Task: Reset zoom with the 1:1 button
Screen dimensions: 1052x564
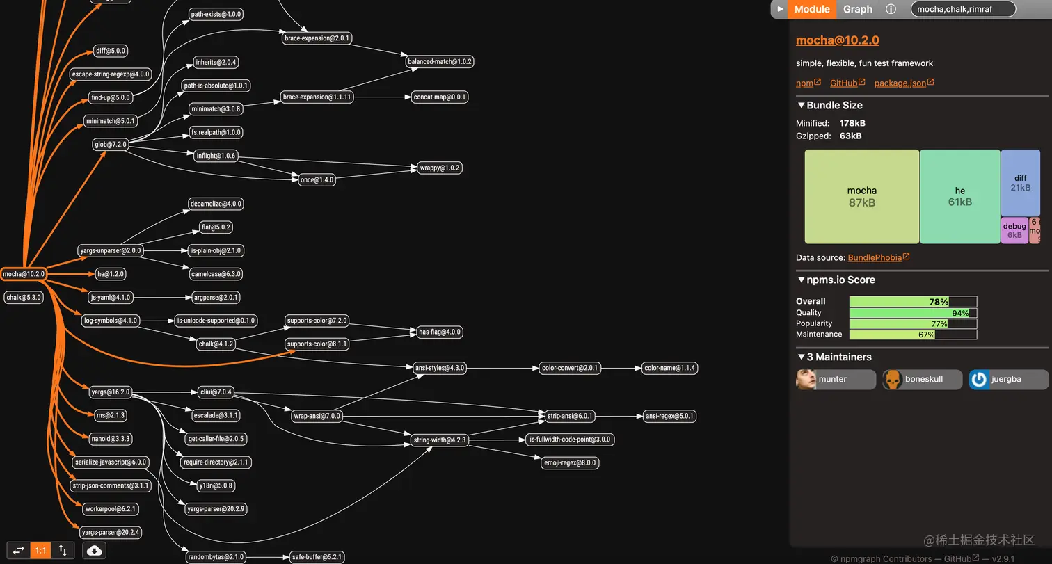Action: point(41,550)
